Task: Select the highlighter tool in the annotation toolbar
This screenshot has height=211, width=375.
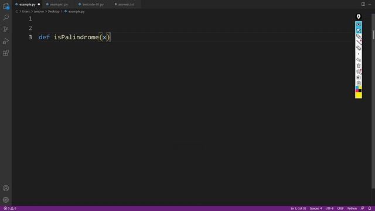Action: pos(359,36)
